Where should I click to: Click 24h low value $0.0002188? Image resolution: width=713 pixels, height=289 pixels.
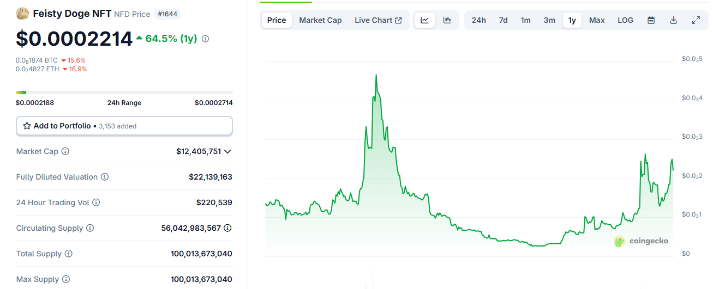[x=35, y=103]
